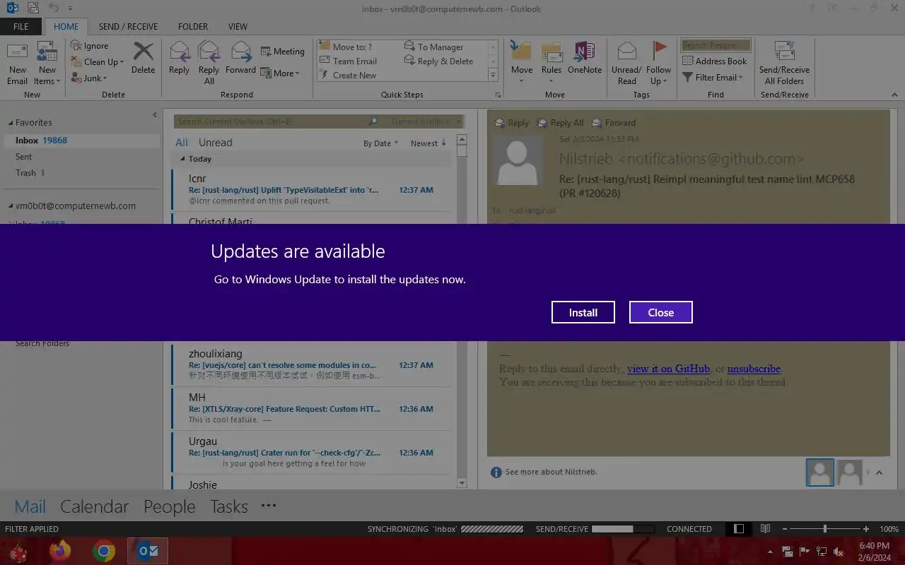This screenshot has height=565, width=905.
Task: Click the Search People box
Action: 716,45
